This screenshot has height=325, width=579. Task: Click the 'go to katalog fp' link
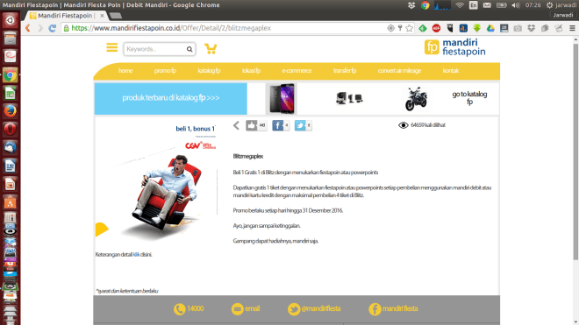(x=469, y=98)
